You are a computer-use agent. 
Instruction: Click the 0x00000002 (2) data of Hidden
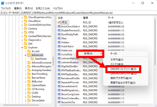click(116, 42)
